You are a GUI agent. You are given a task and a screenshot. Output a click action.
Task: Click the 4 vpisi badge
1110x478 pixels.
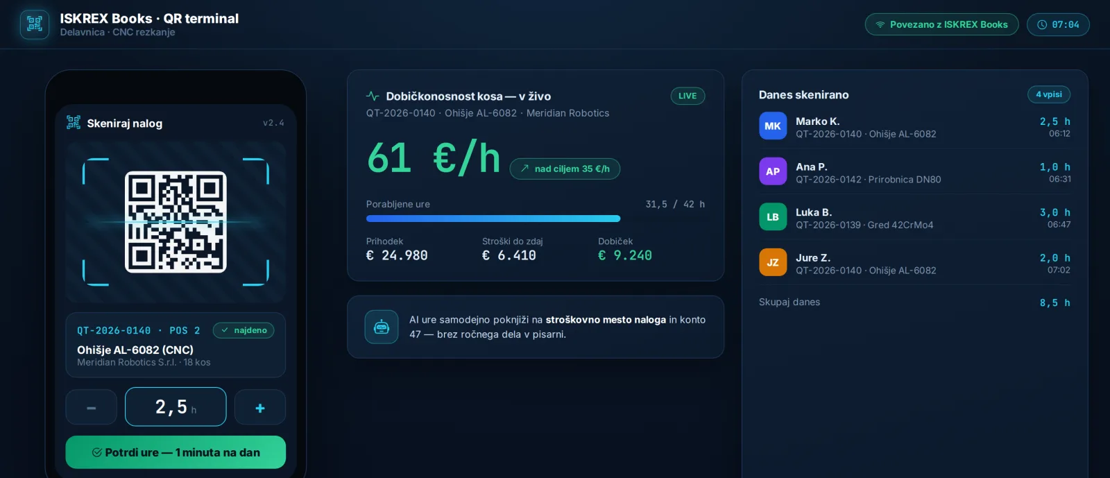coord(1049,94)
